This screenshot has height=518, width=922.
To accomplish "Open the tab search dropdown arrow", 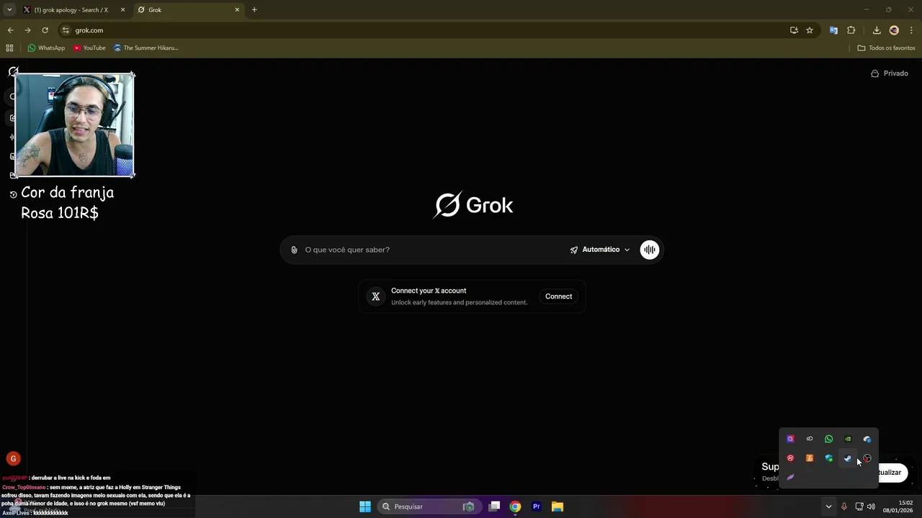I will coord(9,10).
